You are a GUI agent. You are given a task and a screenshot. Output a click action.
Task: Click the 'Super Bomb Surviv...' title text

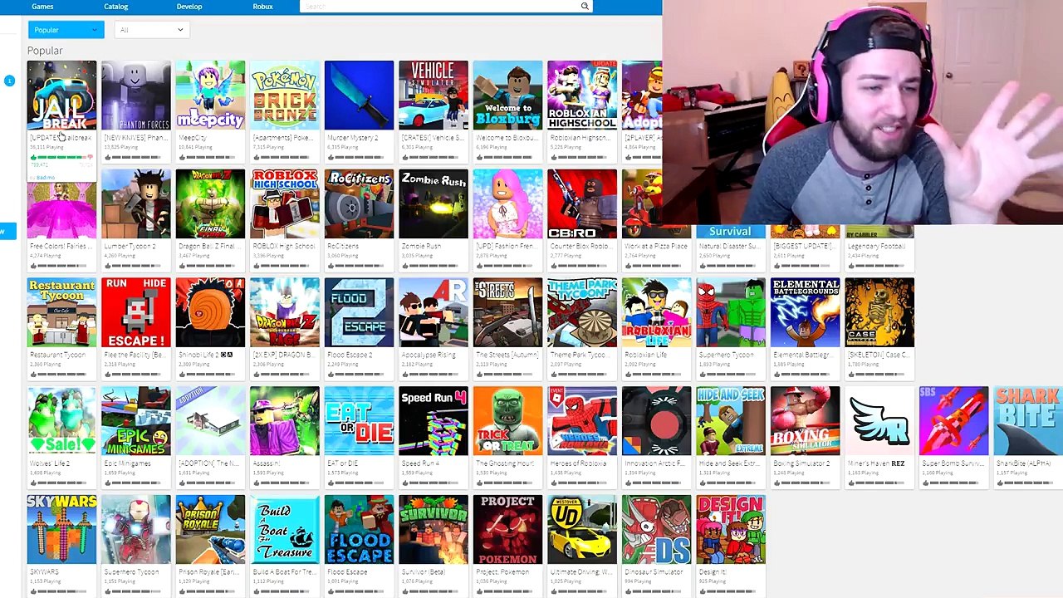[x=953, y=464]
